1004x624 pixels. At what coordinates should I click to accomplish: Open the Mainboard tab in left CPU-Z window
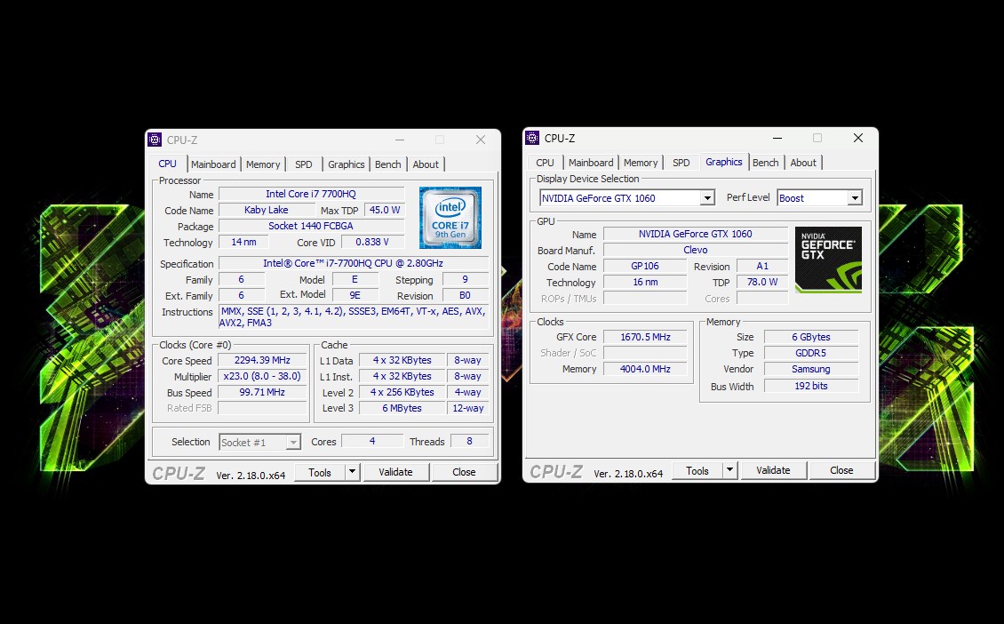(213, 164)
